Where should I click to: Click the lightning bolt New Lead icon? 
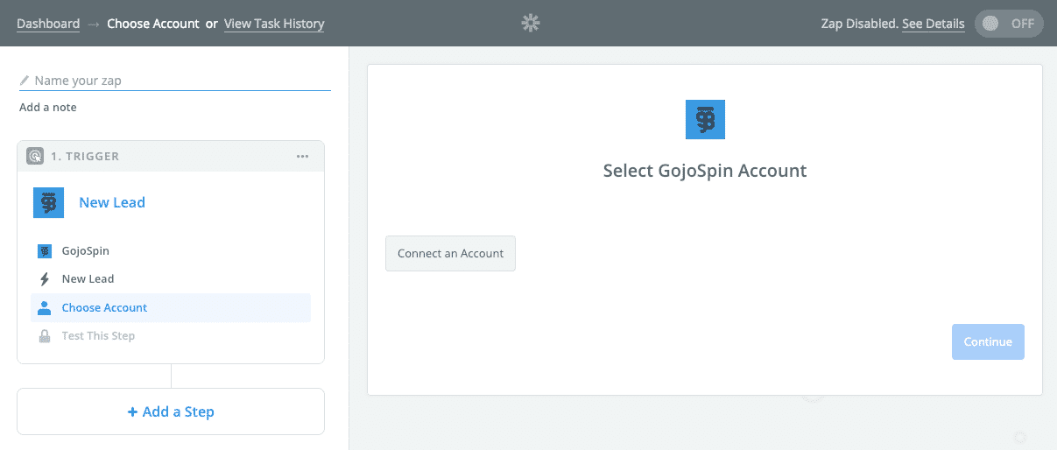(x=45, y=279)
